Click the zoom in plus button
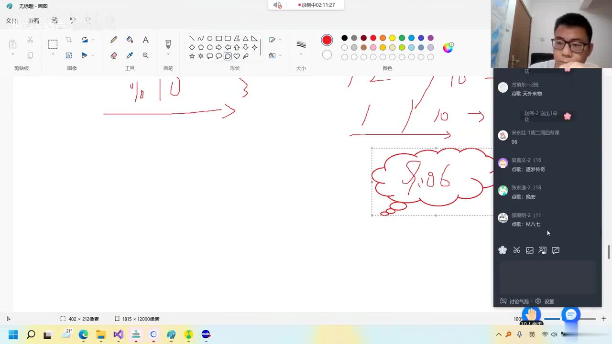The height and width of the screenshot is (344, 612). coord(604,319)
